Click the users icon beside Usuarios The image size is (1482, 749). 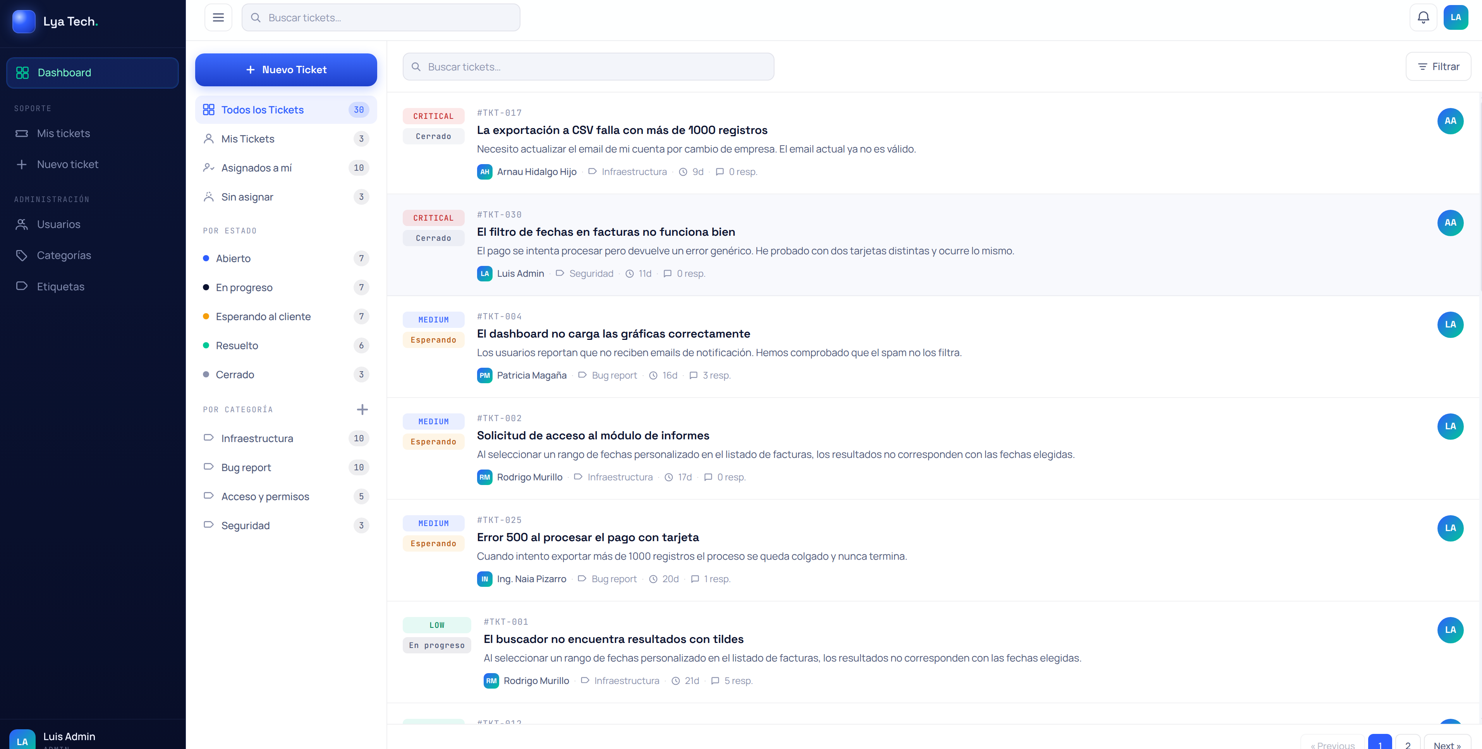[x=22, y=225]
